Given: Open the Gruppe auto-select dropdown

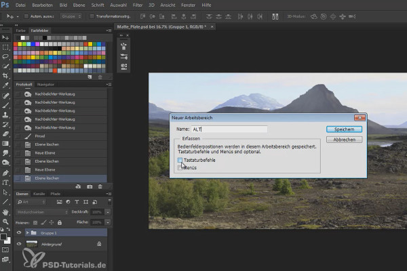Looking at the screenshot, I should point(71,16).
